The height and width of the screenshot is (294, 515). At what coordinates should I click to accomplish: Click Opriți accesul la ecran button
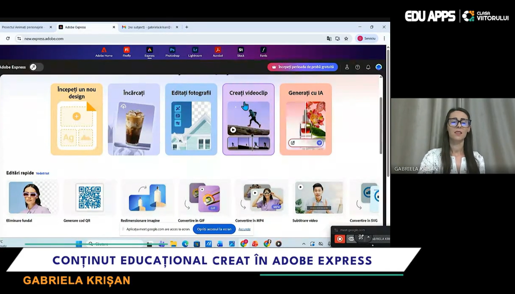click(x=214, y=229)
